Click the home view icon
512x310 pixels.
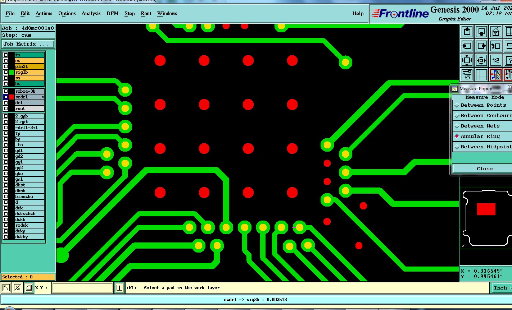(496, 32)
